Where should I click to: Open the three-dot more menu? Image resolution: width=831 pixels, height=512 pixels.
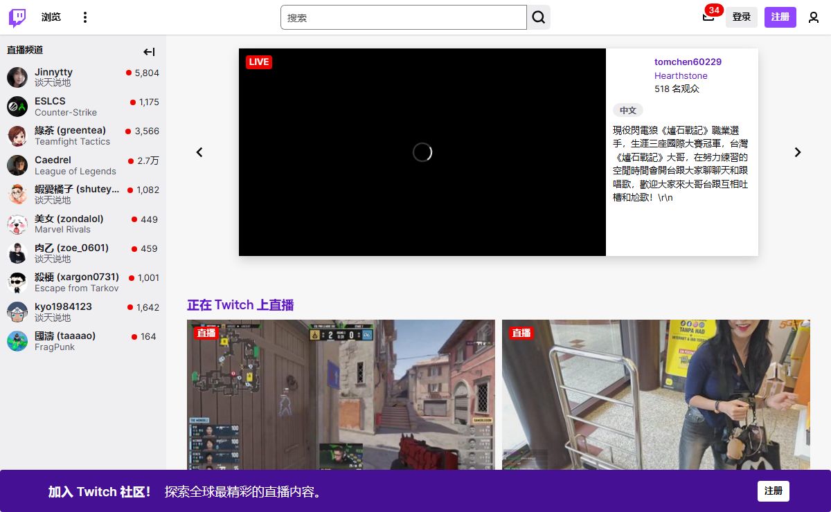click(85, 17)
